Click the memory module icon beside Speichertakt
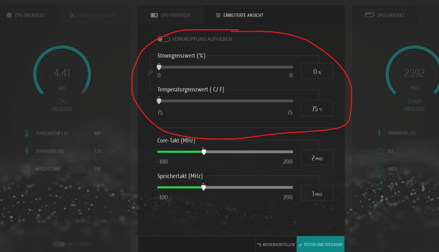 (x=370, y=15)
